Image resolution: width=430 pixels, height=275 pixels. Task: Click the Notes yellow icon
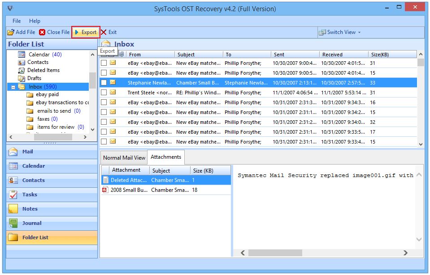click(x=13, y=209)
